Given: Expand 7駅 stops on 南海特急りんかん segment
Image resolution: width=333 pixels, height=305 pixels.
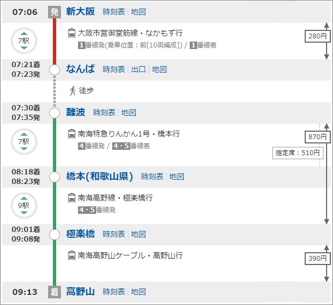Looking at the screenshot, I should coord(24,142).
